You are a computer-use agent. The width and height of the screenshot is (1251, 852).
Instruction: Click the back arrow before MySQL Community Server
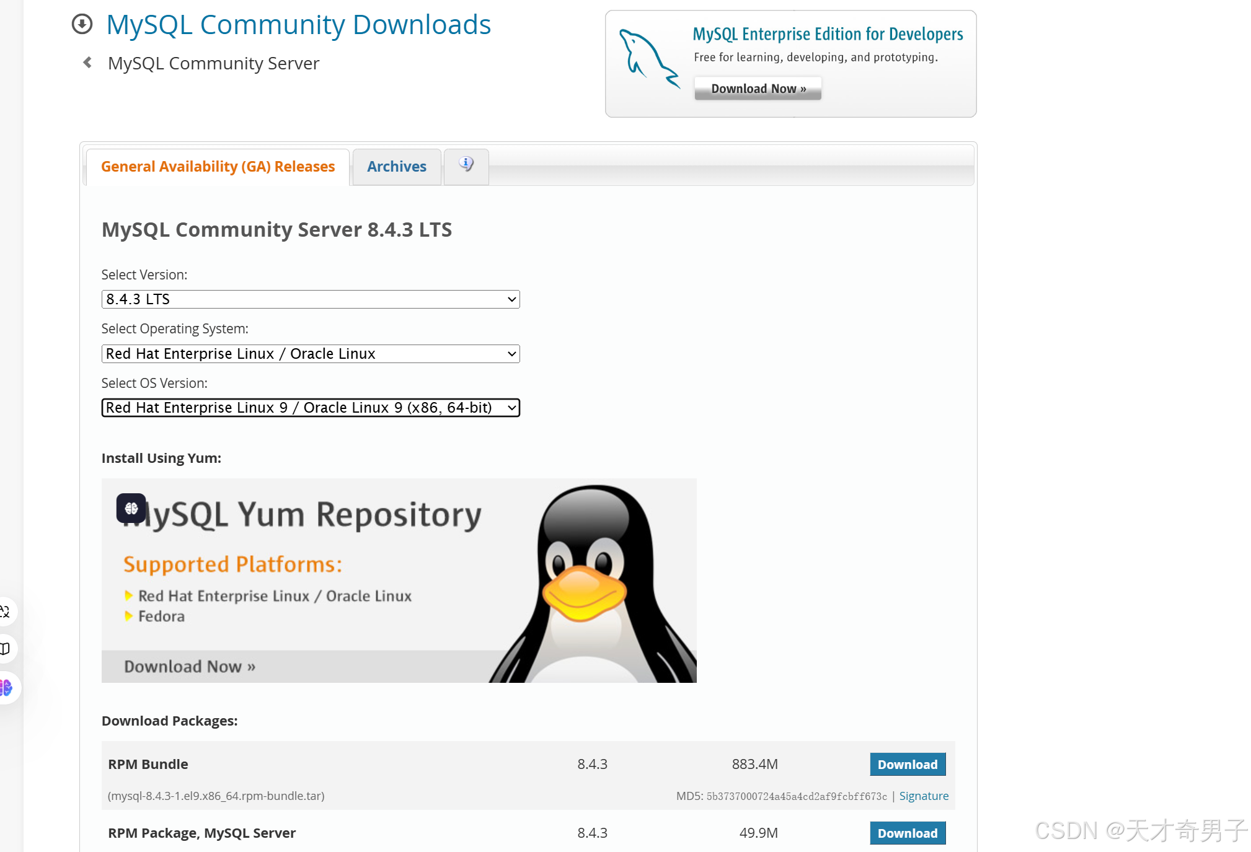[x=87, y=63]
